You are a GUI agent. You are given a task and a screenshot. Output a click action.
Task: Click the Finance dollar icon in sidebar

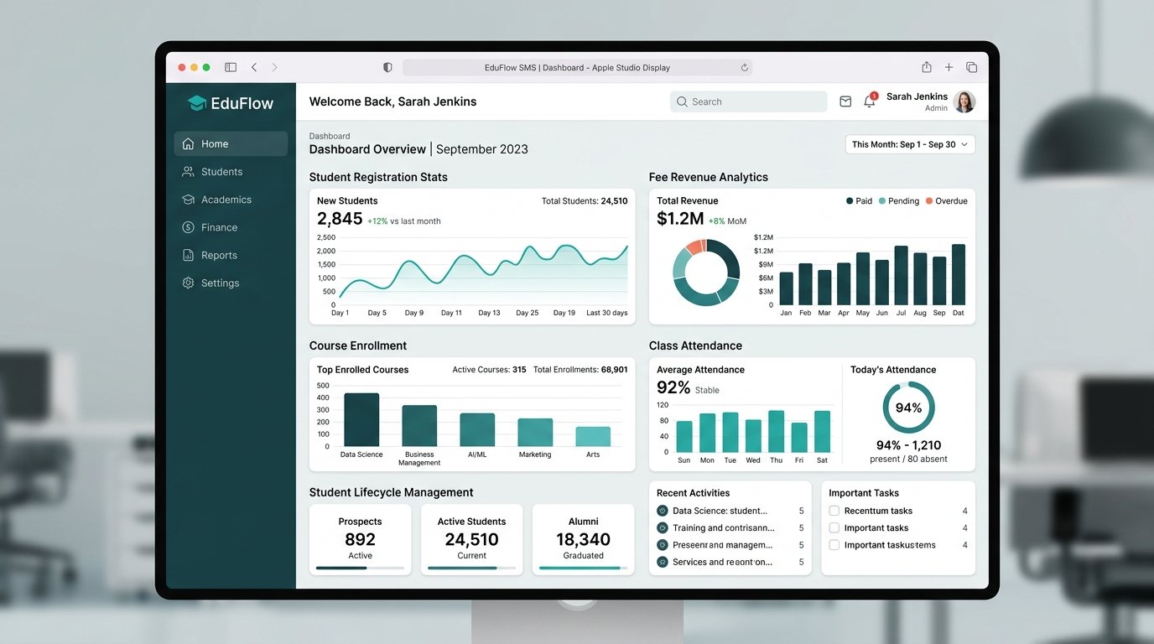tap(188, 227)
